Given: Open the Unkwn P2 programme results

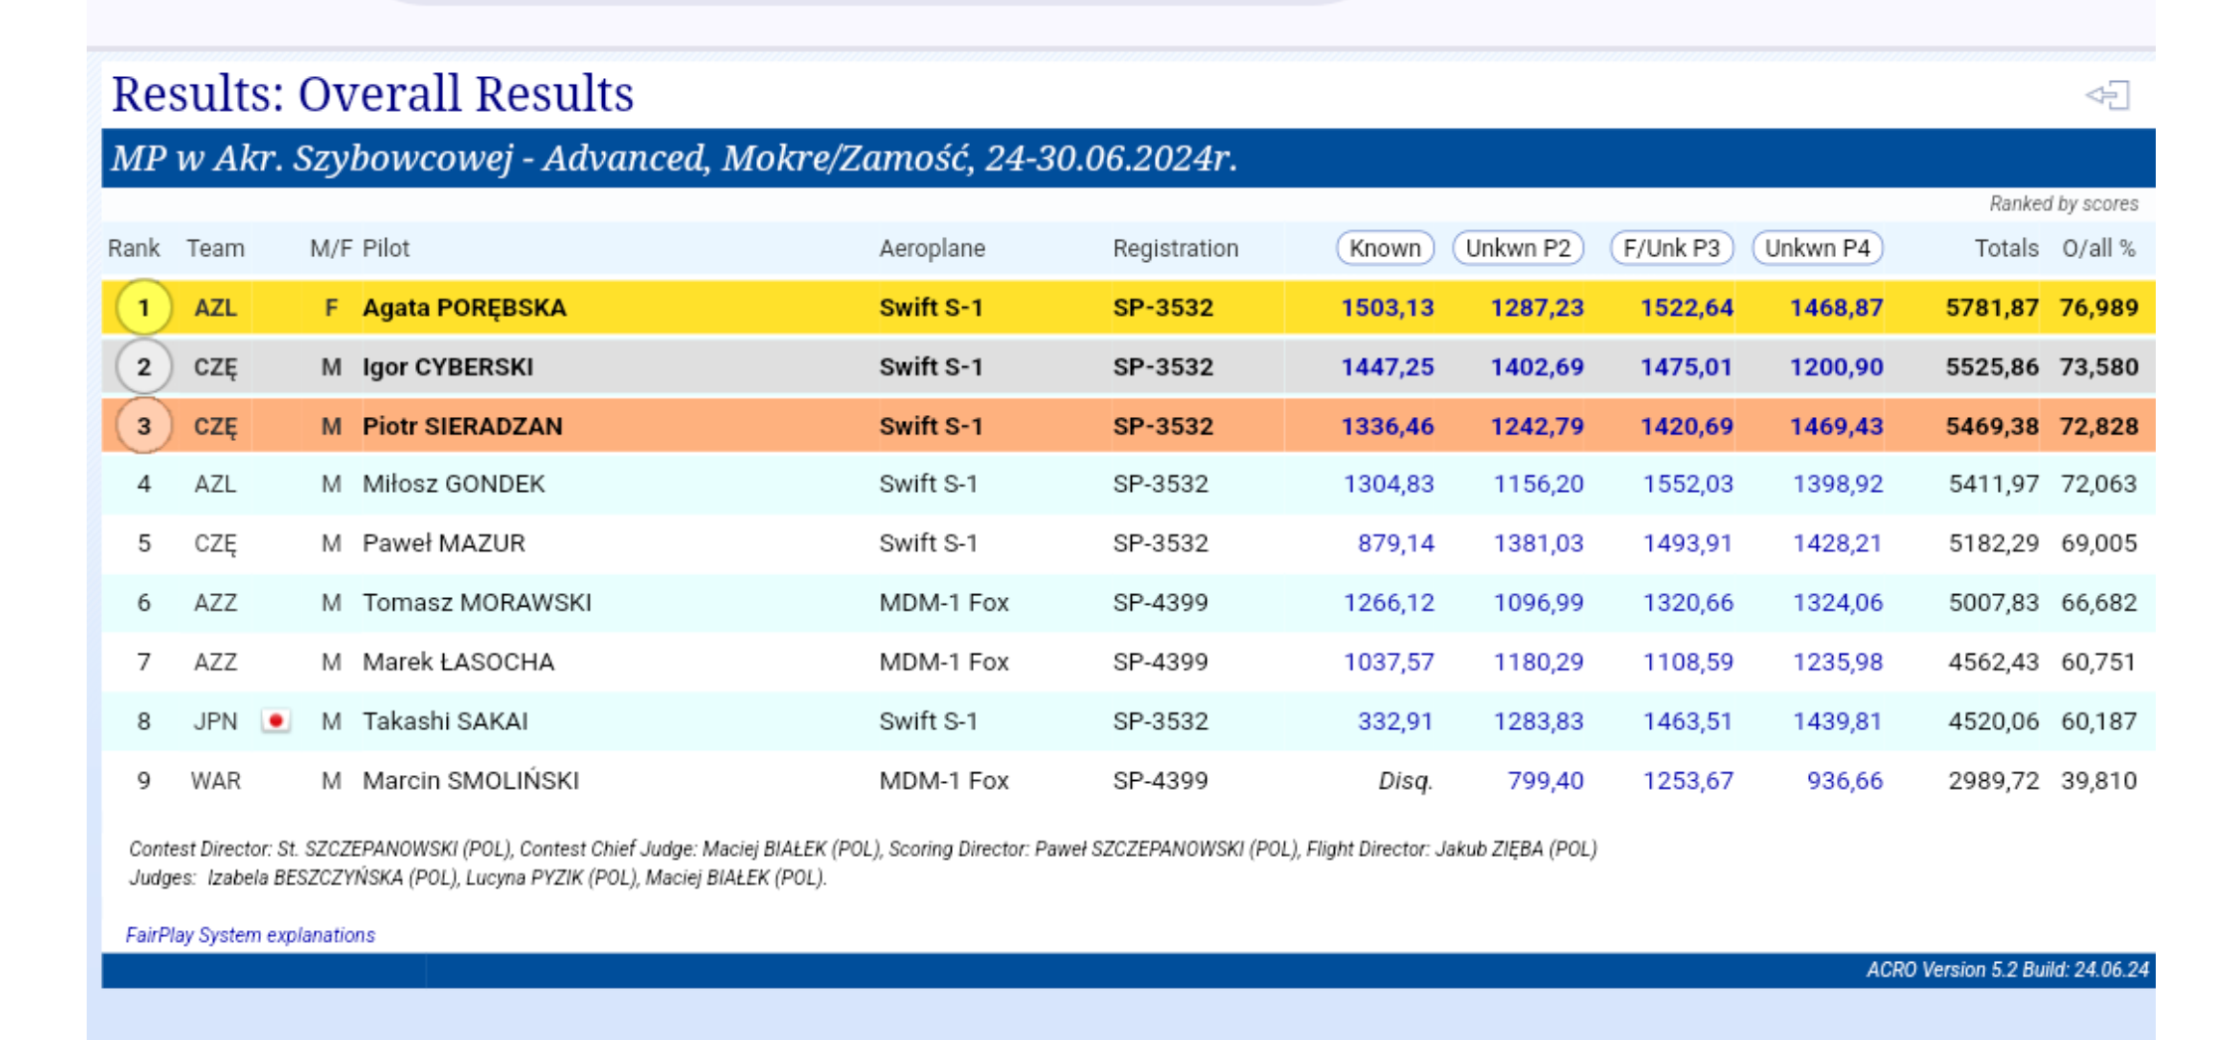Looking at the screenshot, I should (1518, 248).
